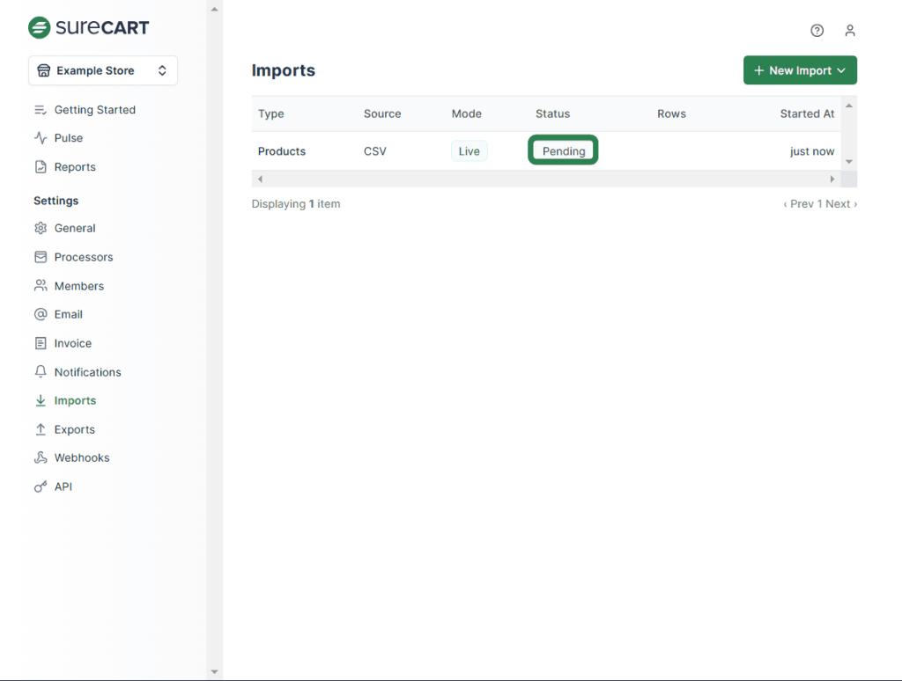Open the Members page

(x=78, y=286)
